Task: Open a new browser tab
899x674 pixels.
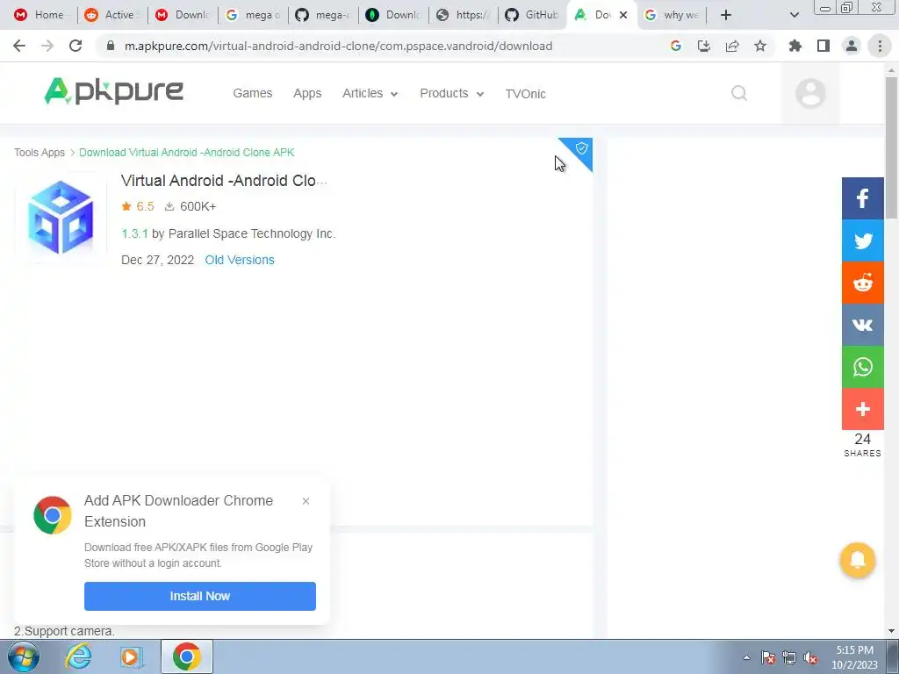Action: (x=726, y=15)
